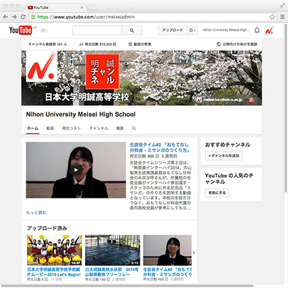Viewport: 288px width, 288px height.
Task: Select the ホーム tab
Action: point(33,128)
